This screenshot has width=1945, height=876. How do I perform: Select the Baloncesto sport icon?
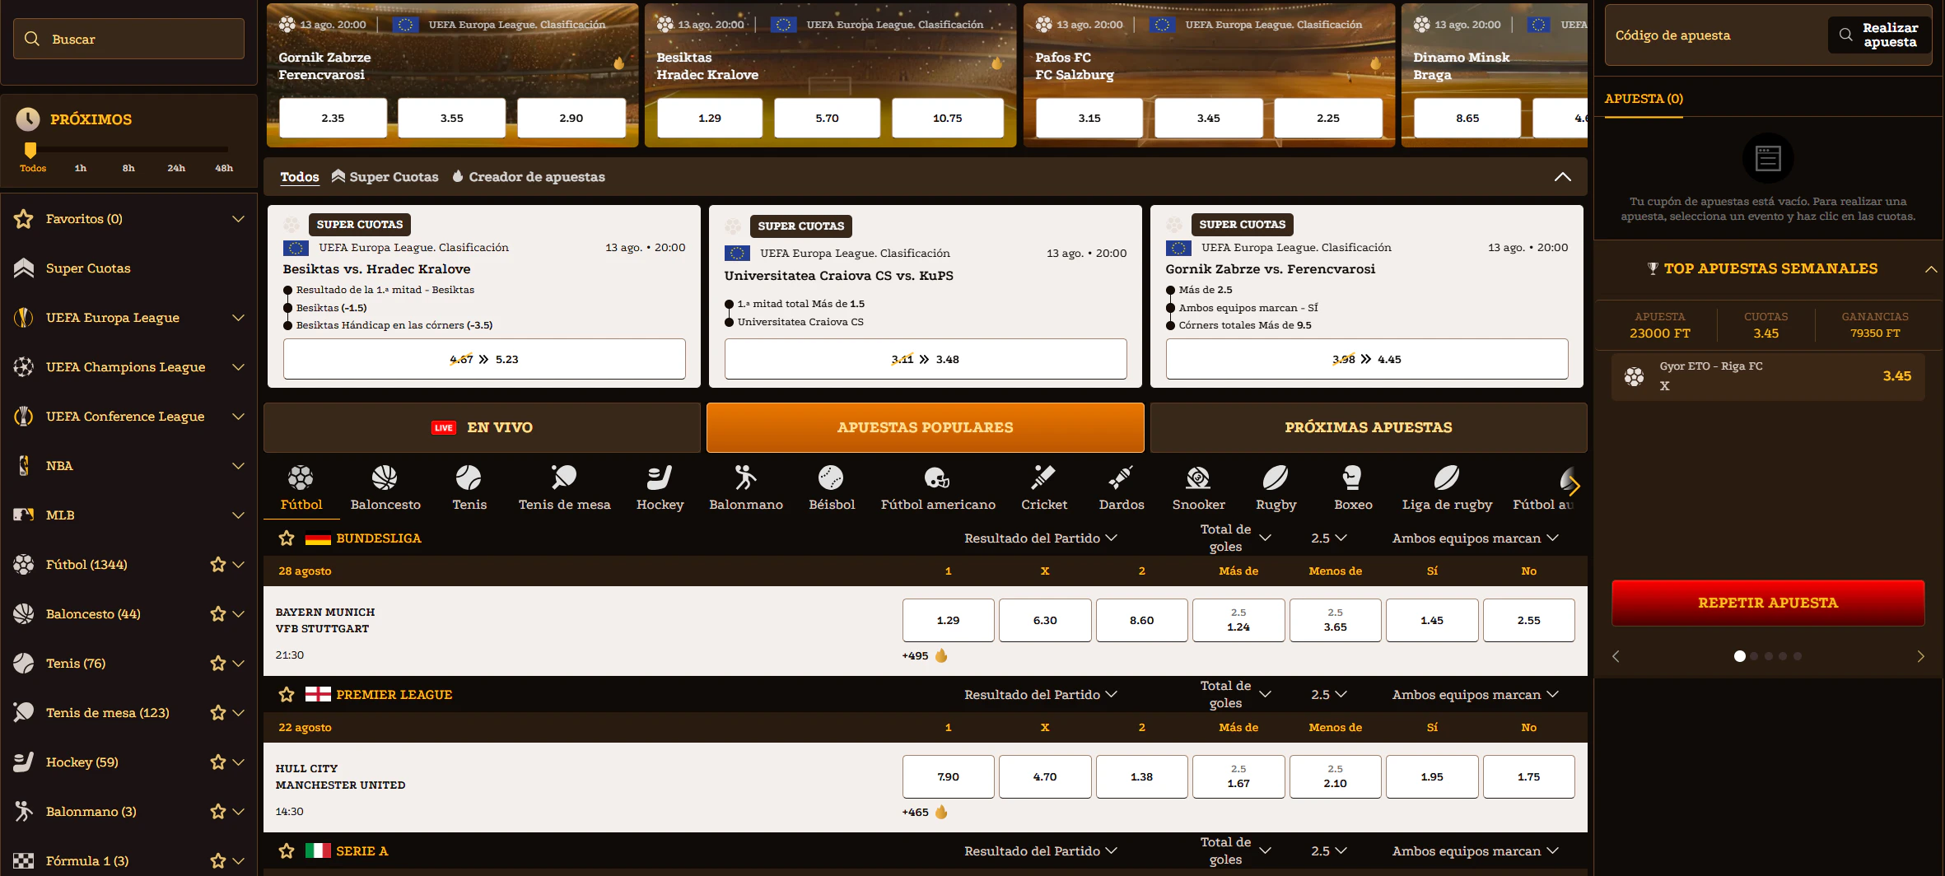[x=385, y=478]
